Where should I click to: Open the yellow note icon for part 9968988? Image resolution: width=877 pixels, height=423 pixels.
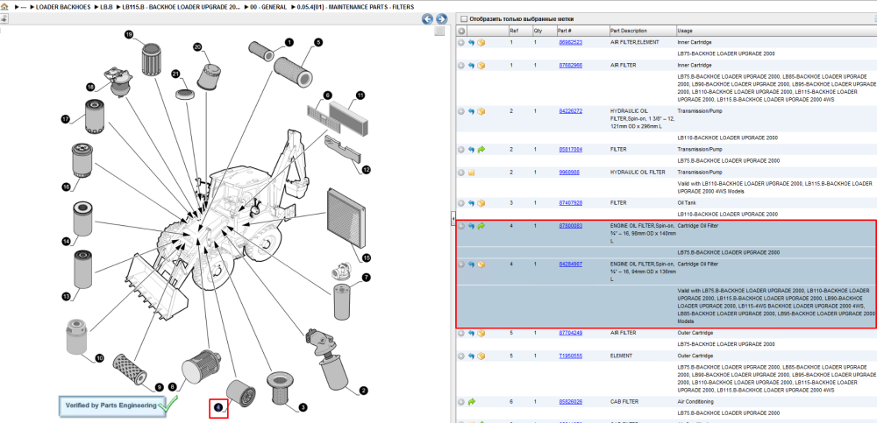click(x=471, y=173)
